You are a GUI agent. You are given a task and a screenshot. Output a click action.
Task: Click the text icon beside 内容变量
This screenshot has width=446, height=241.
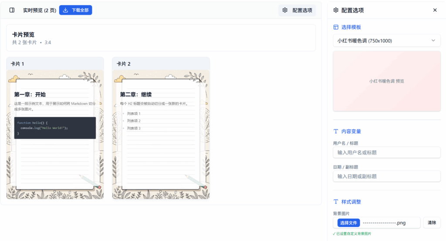pos(336,131)
